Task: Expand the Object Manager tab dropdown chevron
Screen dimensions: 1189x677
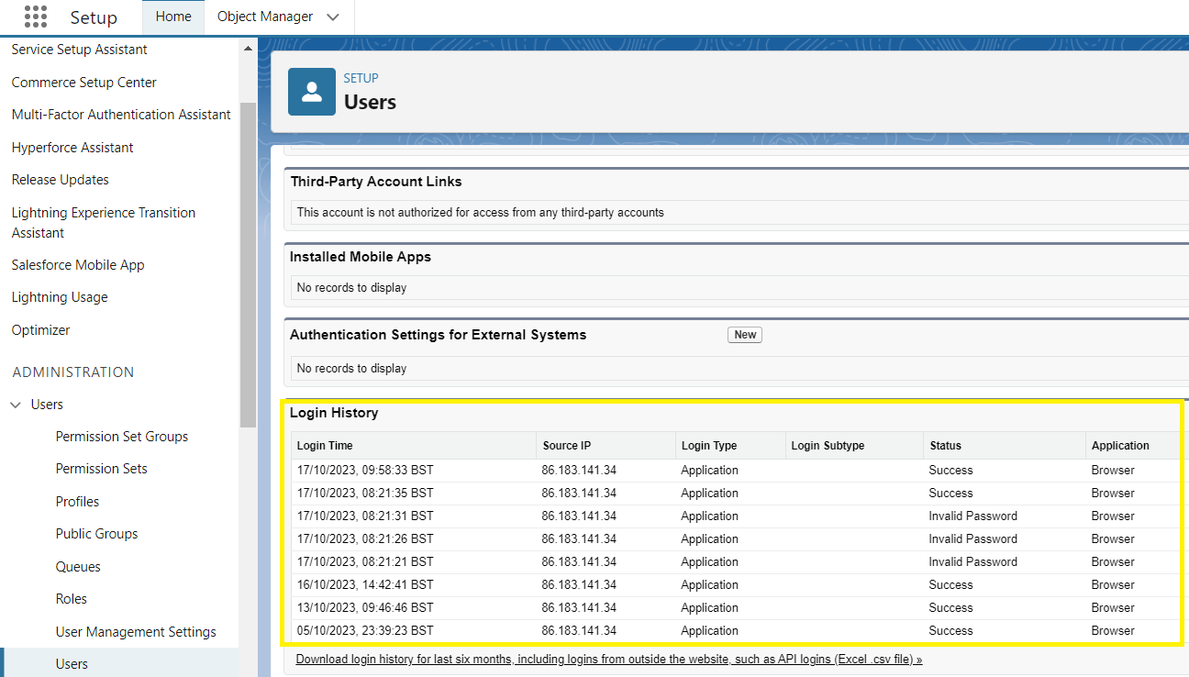Action: (332, 17)
